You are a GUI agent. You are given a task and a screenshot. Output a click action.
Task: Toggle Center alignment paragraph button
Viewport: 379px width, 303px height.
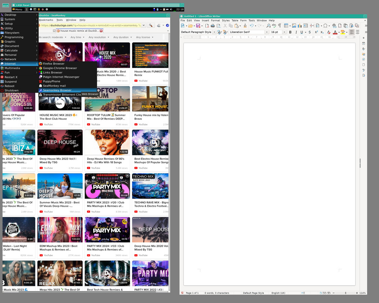(x=357, y=32)
